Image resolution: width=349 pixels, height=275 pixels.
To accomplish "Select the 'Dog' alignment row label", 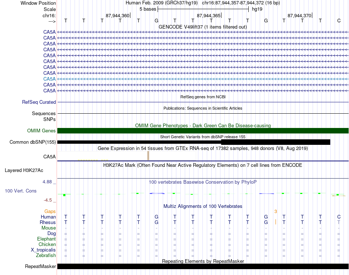I will [x=51, y=234].
